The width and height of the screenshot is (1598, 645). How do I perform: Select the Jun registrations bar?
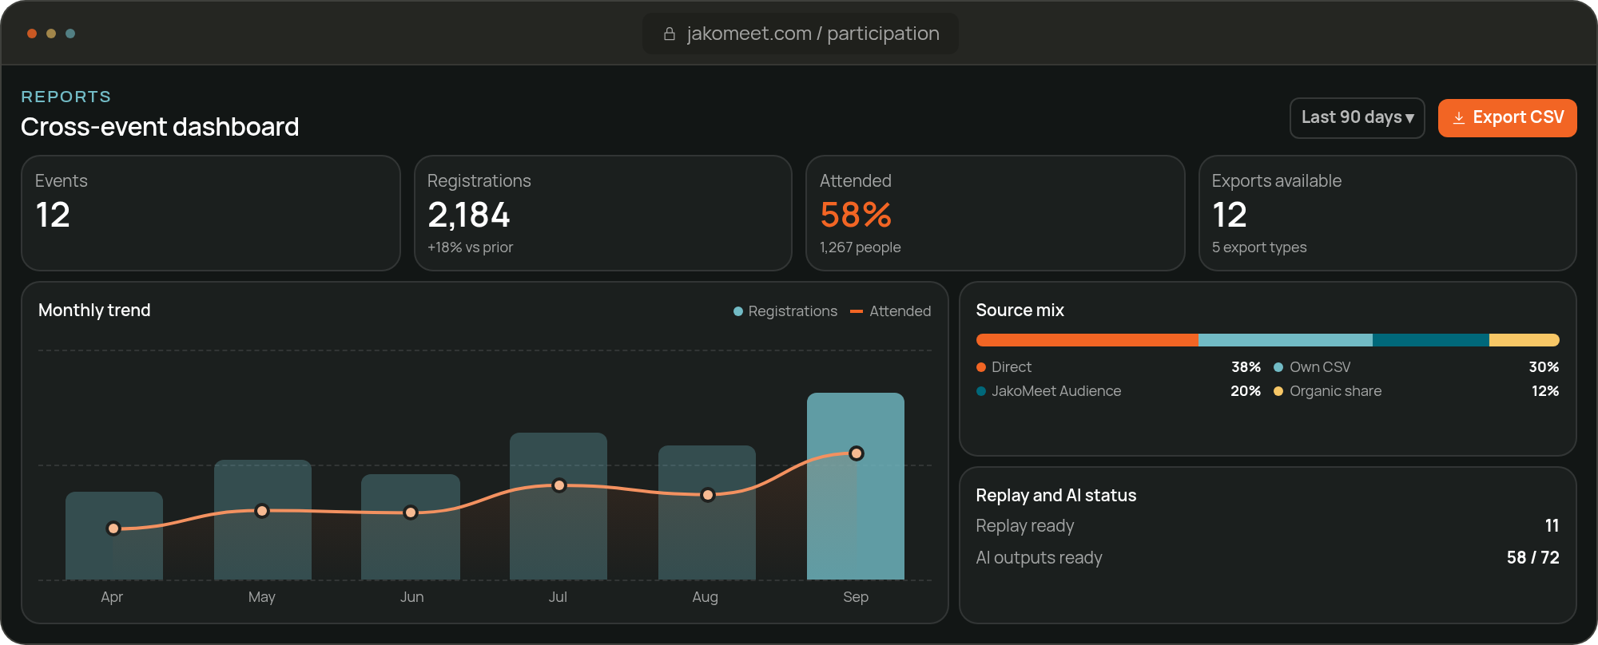coord(411,527)
